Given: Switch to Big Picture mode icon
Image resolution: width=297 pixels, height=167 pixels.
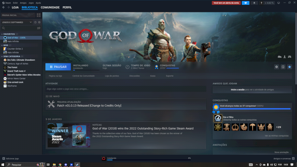Looking at the screenshot, I should pyautogui.click(x=278, y=3).
